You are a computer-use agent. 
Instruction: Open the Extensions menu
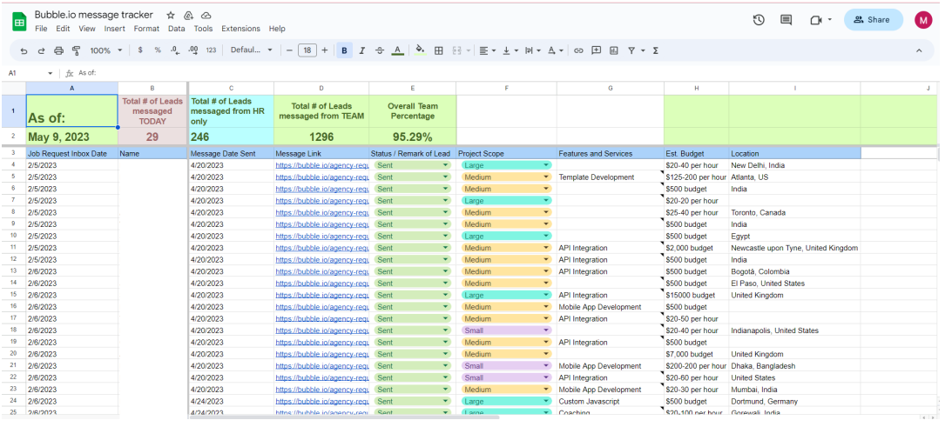point(240,29)
